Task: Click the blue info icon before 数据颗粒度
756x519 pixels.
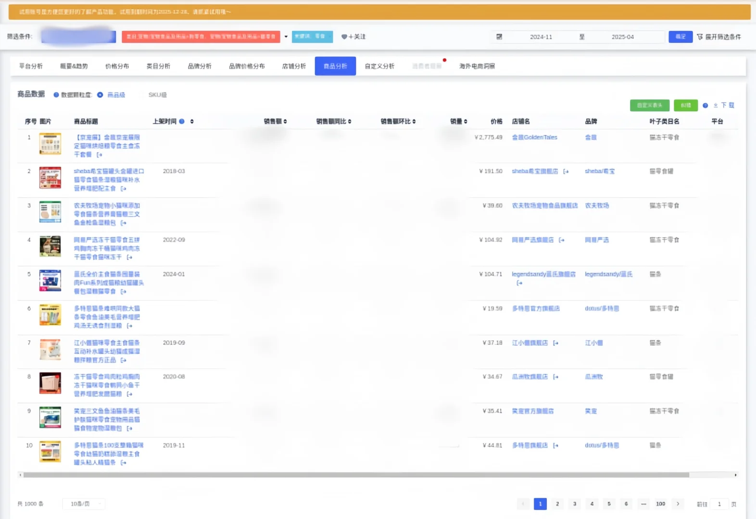Action: point(56,95)
